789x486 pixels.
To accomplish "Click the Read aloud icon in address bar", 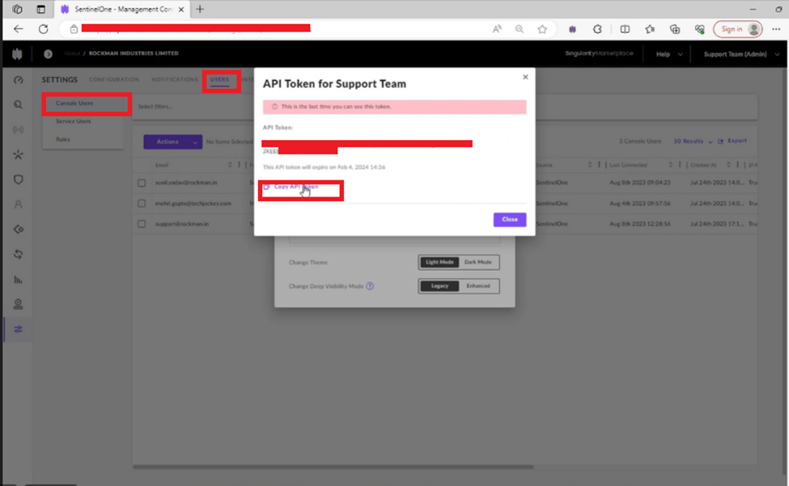I will [497, 29].
